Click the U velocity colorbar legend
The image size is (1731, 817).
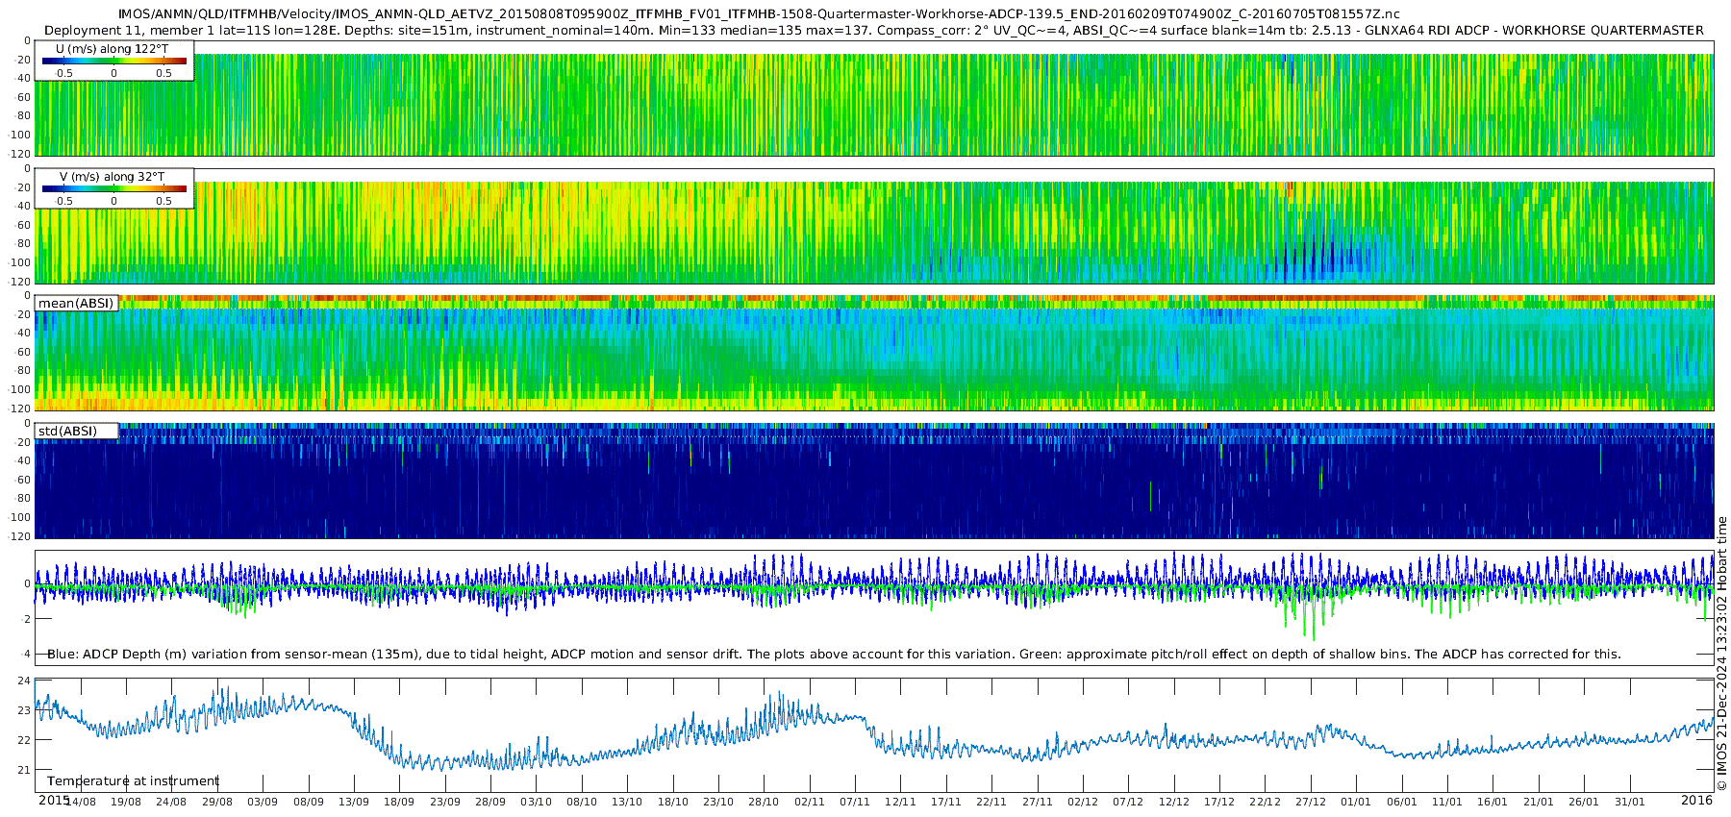pyautogui.click(x=113, y=61)
